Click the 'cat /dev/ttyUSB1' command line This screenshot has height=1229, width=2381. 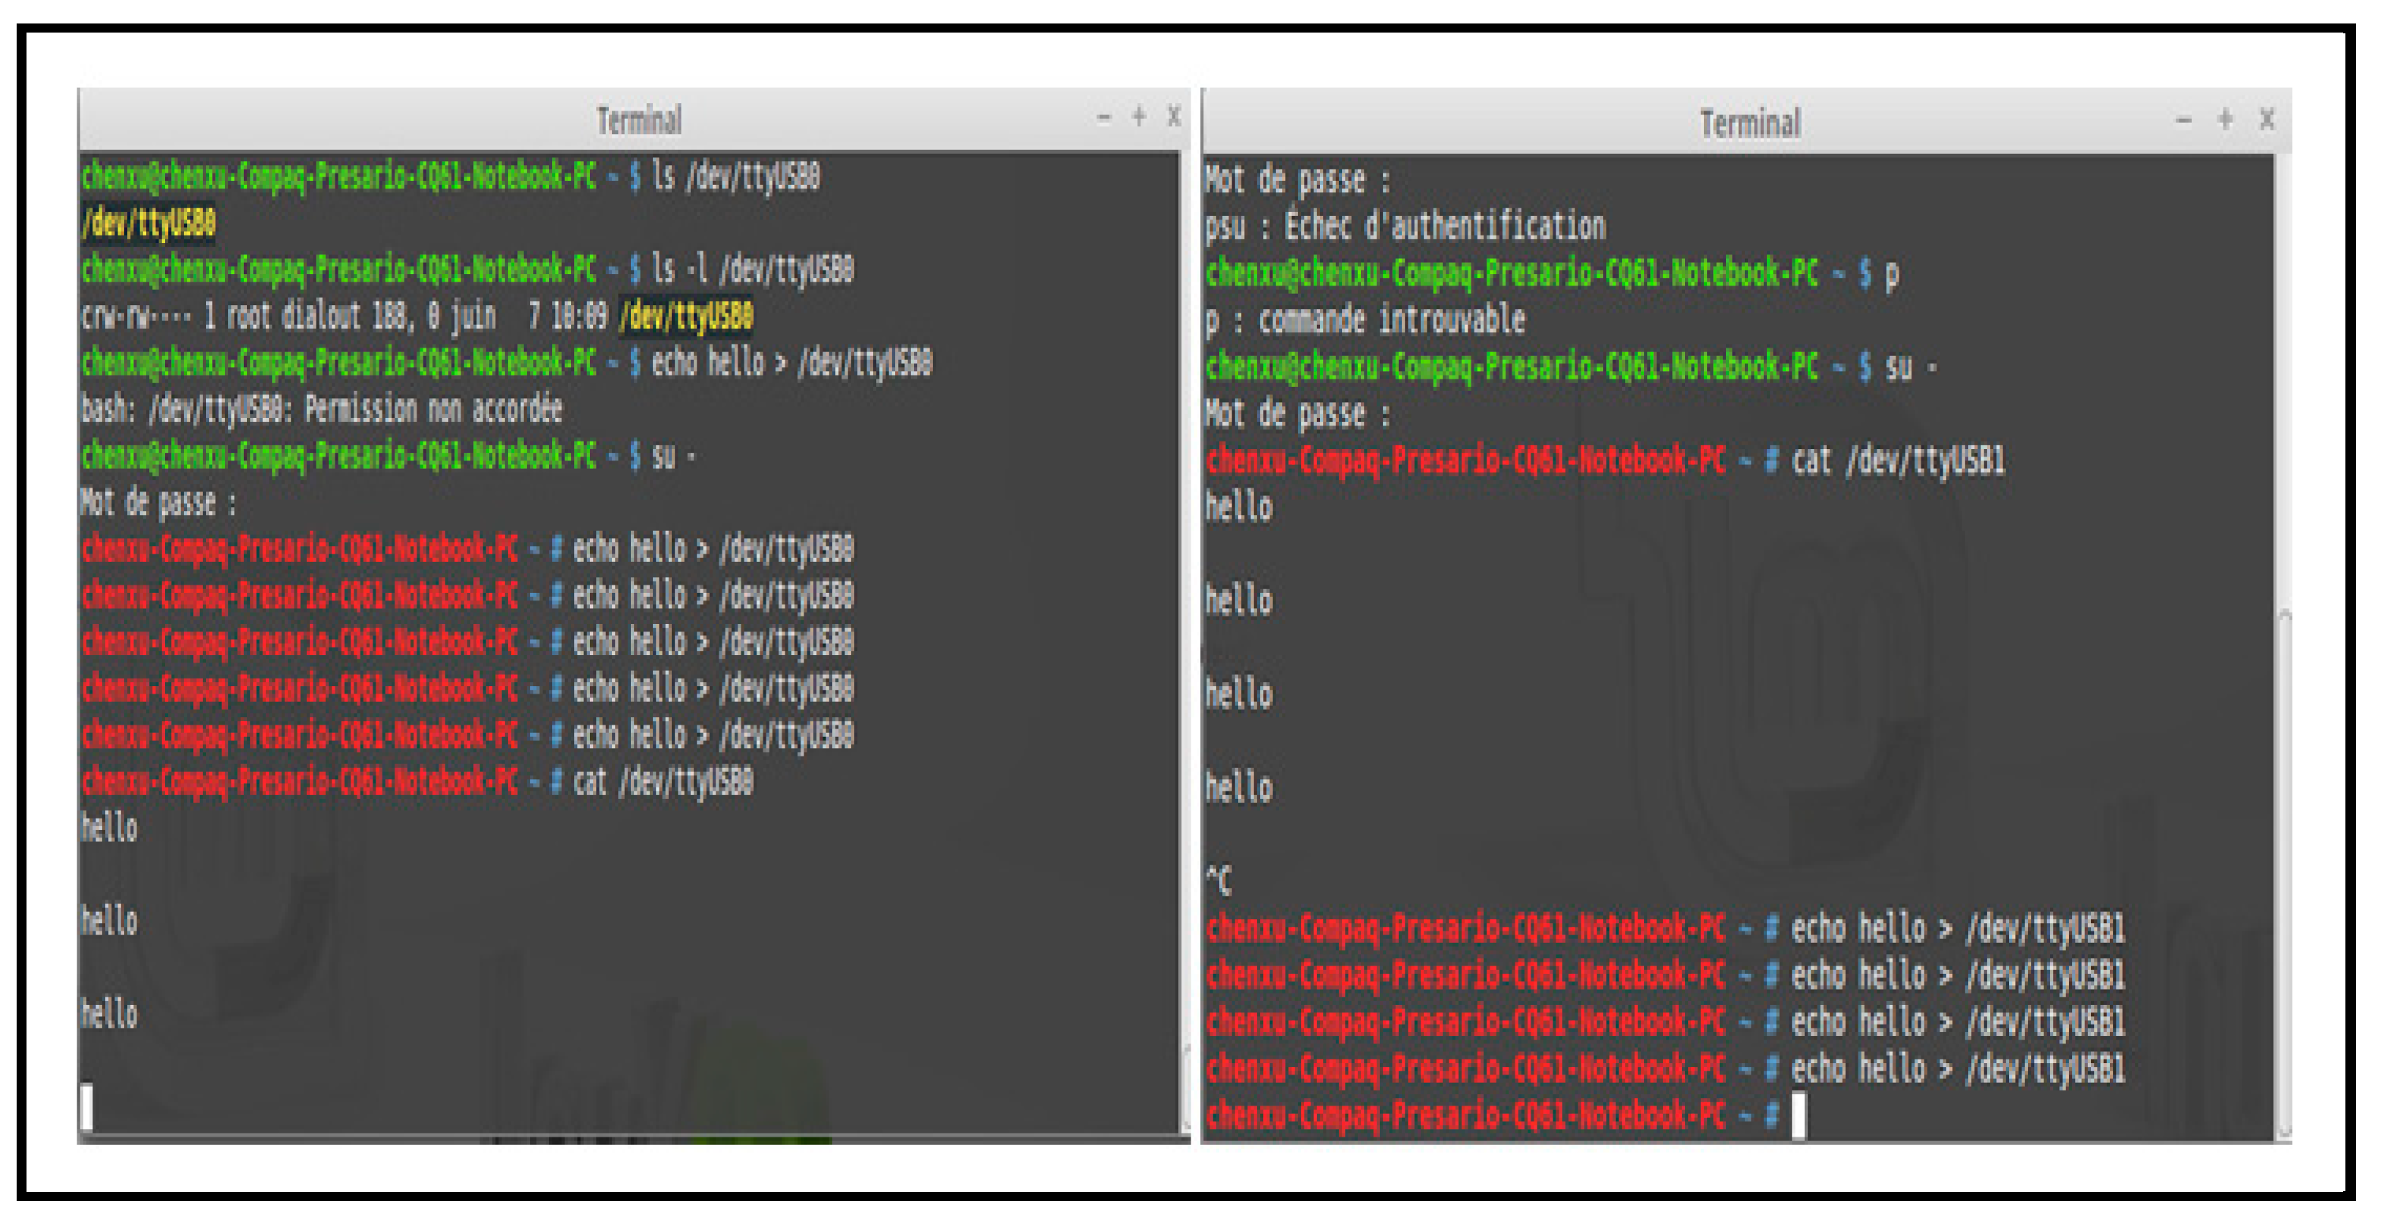[x=1896, y=460]
